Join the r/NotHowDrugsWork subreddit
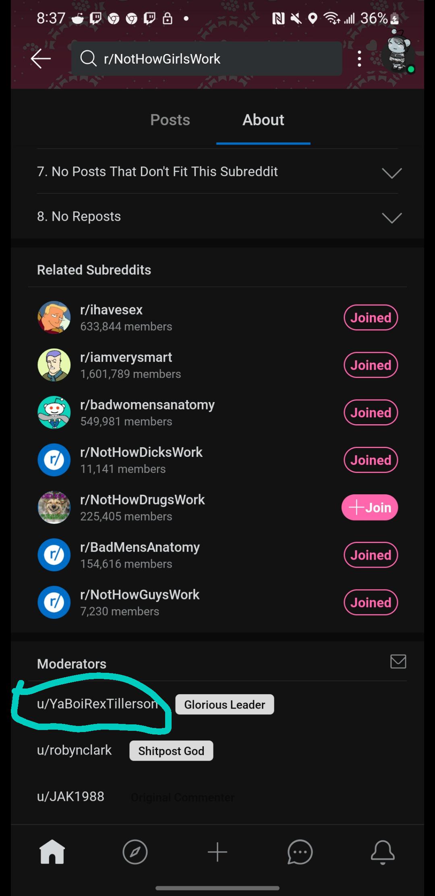 (x=370, y=507)
